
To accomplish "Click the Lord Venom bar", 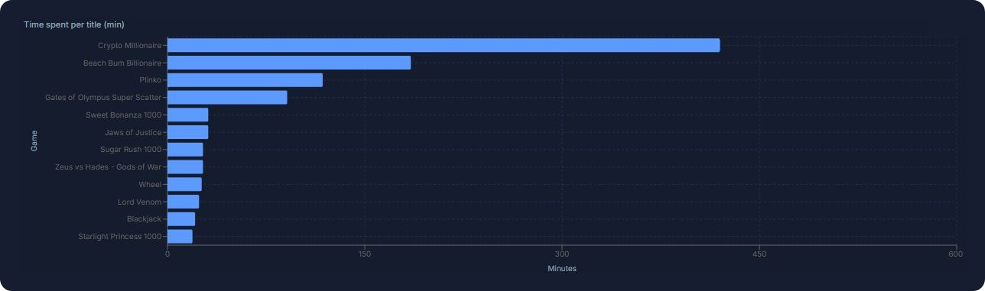I will [x=183, y=202].
